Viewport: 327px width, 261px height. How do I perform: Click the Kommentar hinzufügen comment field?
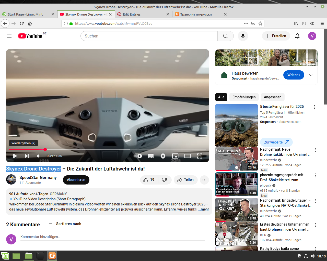click(x=113, y=237)
